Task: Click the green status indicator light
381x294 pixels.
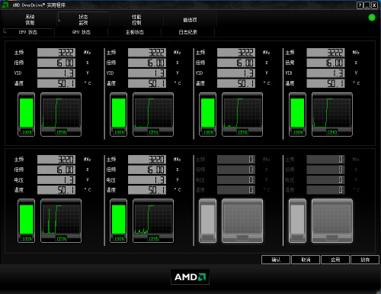Action: tap(372, 18)
